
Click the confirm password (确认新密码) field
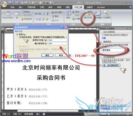pyautogui.click(x=58, y=43)
